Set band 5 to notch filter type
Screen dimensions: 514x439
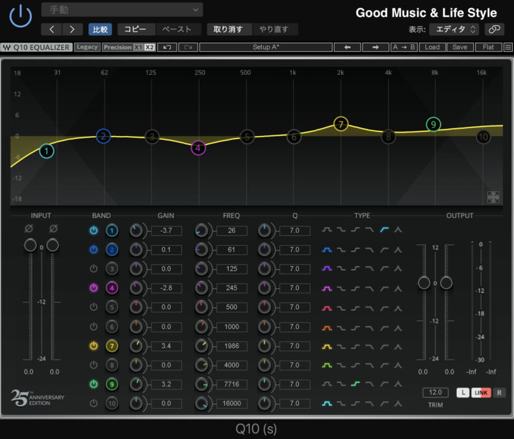click(398, 308)
